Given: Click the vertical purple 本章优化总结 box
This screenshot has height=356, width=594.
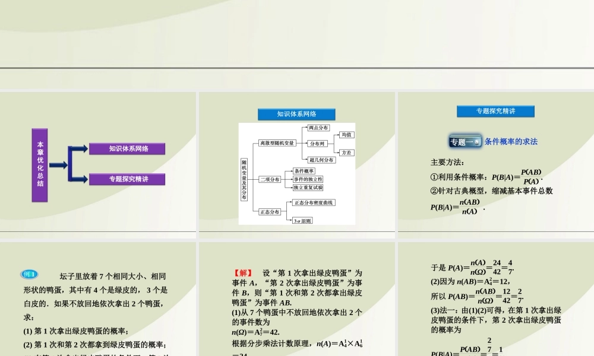Looking at the screenshot, I should click(x=40, y=165).
